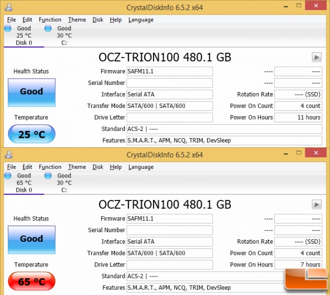Screen dimensions: 330x295
Task: Open File menu in upper window
Action: [12, 20]
